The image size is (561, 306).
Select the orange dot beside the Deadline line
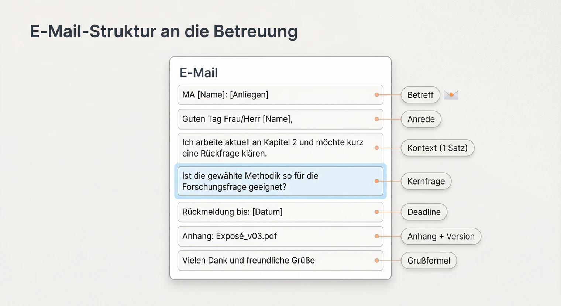point(376,212)
